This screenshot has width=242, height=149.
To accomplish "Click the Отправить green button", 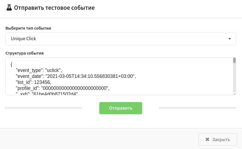I will 121,108.
